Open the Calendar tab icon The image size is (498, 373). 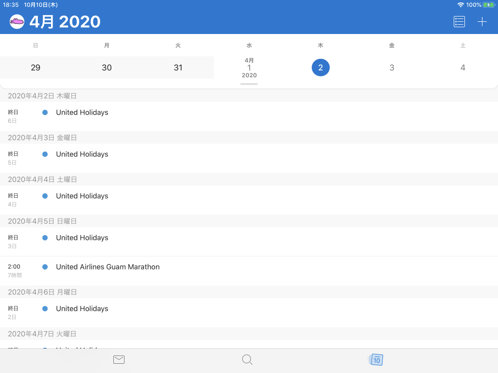click(376, 360)
